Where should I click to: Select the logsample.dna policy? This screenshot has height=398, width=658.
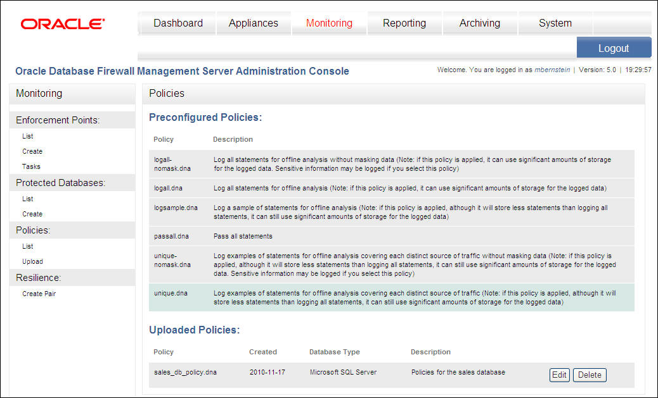(x=392, y=212)
